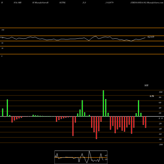This screenshot has height=164, width=164.
Task: Click the RSI axis label 50
Action: pos(2,43)
